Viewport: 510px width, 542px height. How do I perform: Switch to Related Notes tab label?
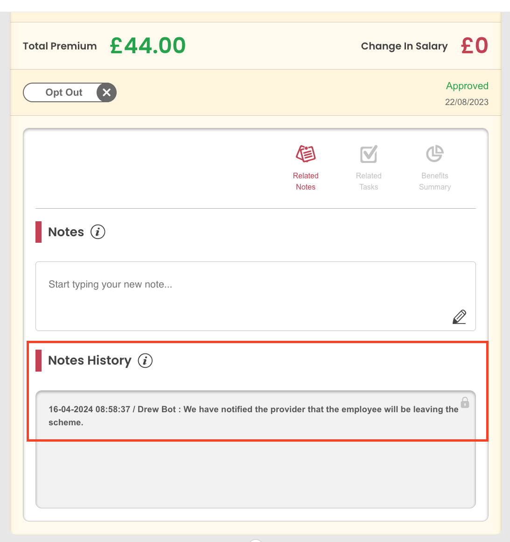pos(306,181)
